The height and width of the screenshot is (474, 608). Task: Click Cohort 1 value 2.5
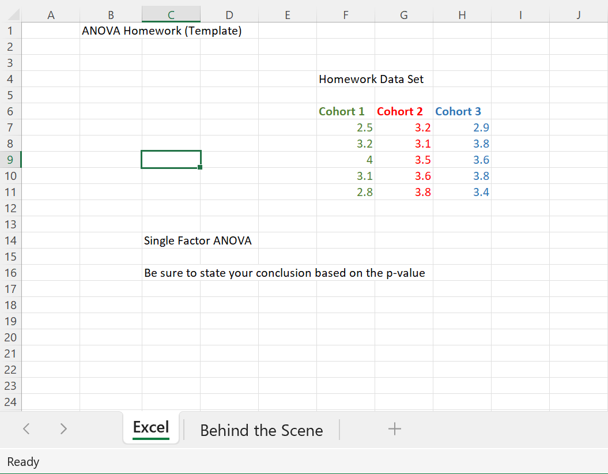click(x=345, y=127)
